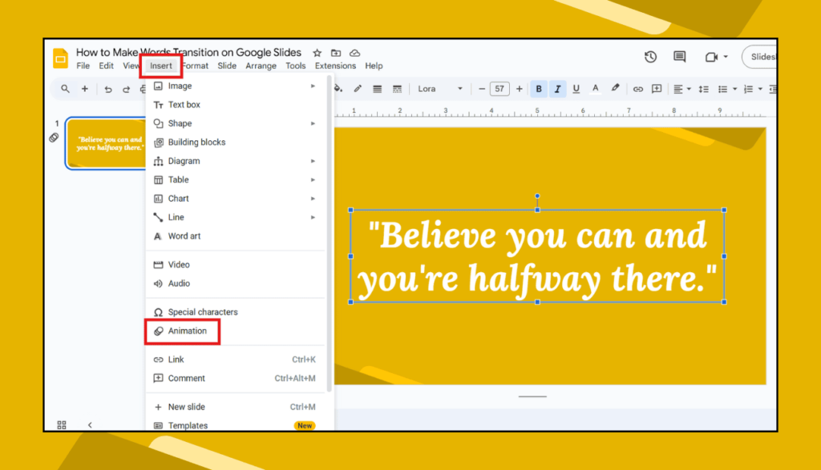Click the search magnifier in toolbar
This screenshot has height=470, width=821.
click(x=66, y=89)
